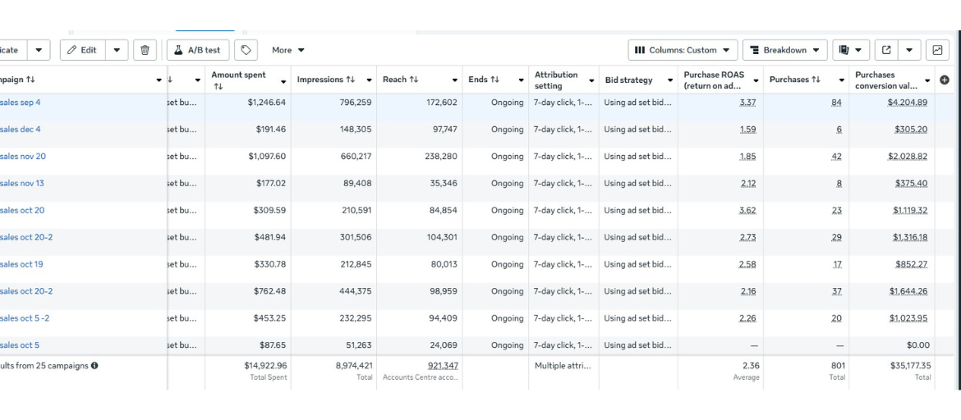Click the trash delete icon
The width and height of the screenshot is (961, 420).
point(145,50)
